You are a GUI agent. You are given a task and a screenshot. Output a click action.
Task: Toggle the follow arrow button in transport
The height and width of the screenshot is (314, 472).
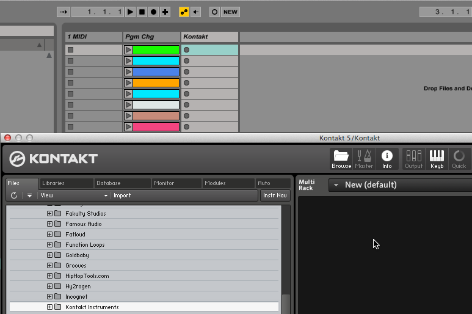[64, 12]
